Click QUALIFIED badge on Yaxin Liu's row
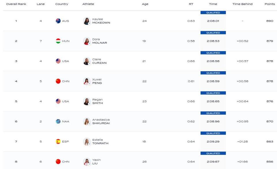Screen dimensions: 277x169 213,153
